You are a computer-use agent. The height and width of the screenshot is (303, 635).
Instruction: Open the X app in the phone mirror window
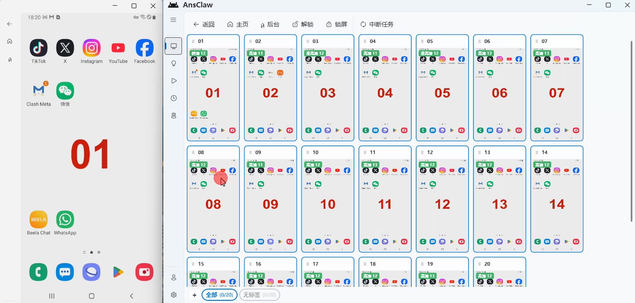(x=65, y=48)
